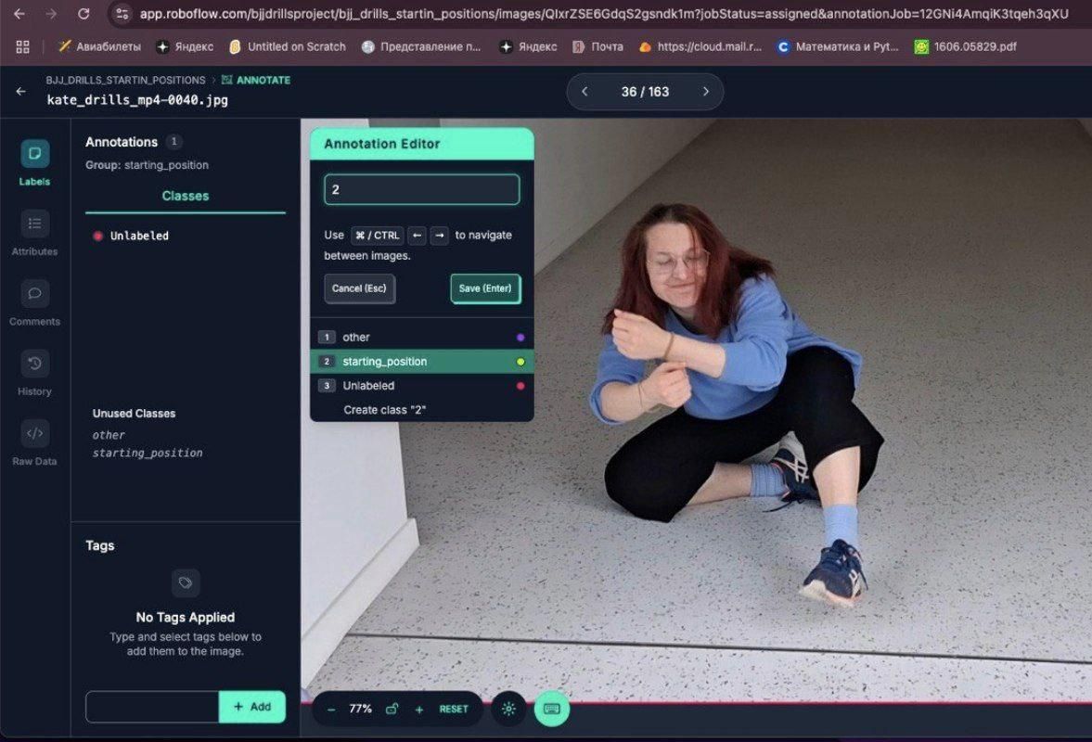
Task: Click the Save (Enter) button
Action: (x=485, y=288)
